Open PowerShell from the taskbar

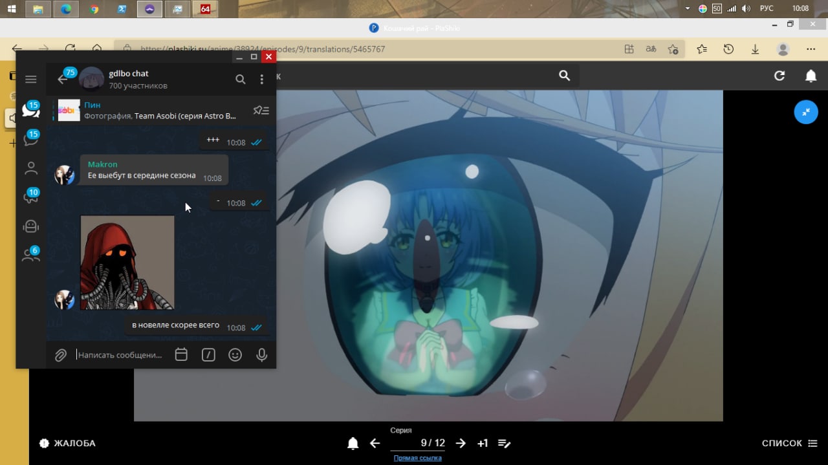(122, 9)
